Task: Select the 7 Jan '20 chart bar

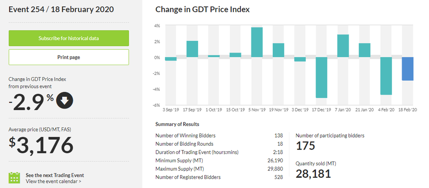Action: click(343, 46)
